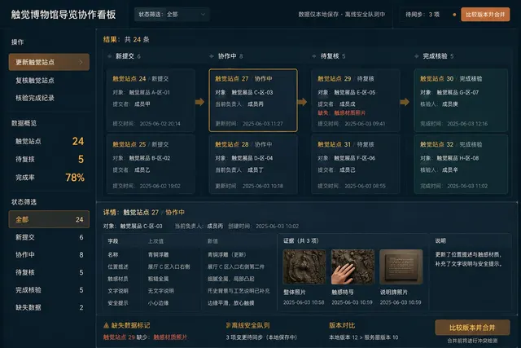Click 创建时间 2025-06-03 10:02 in details
Viewport: 521px width, 348px height.
point(264,227)
